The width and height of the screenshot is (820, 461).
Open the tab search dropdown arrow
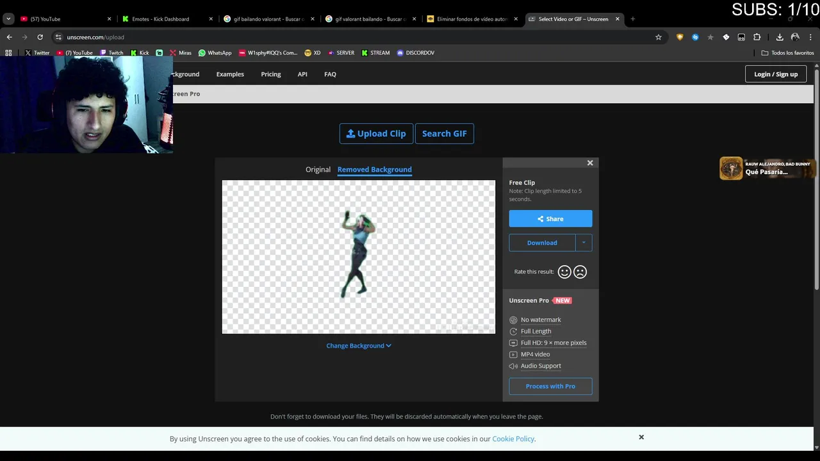[x=8, y=19]
